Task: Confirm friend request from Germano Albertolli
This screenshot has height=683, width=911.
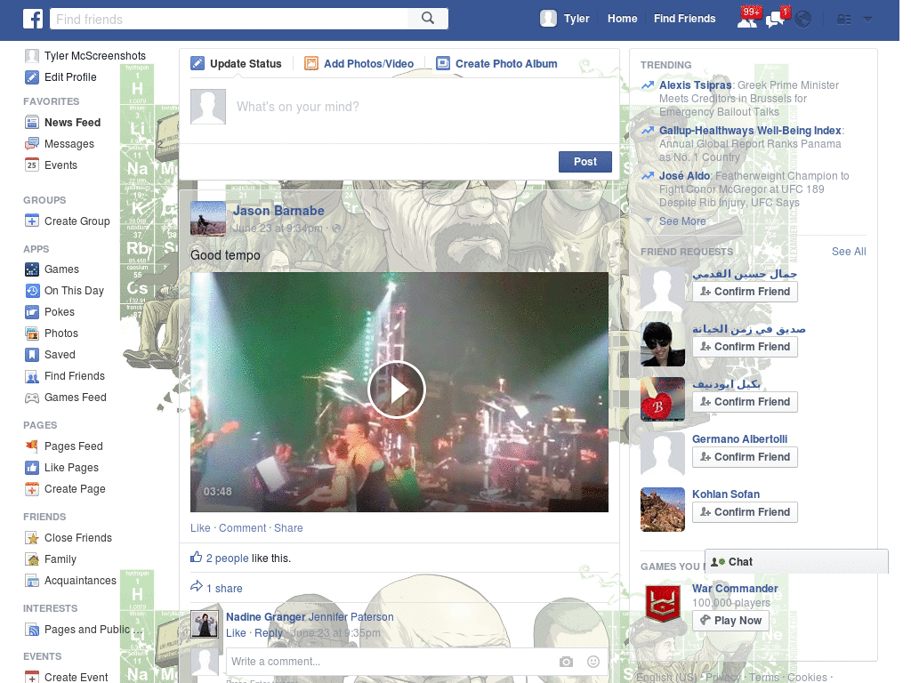Action: [x=745, y=457]
